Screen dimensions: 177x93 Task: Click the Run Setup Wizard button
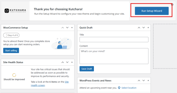[x=152, y=11]
